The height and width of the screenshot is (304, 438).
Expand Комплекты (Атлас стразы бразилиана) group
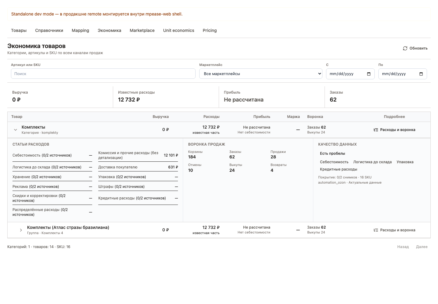tap(21, 230)
